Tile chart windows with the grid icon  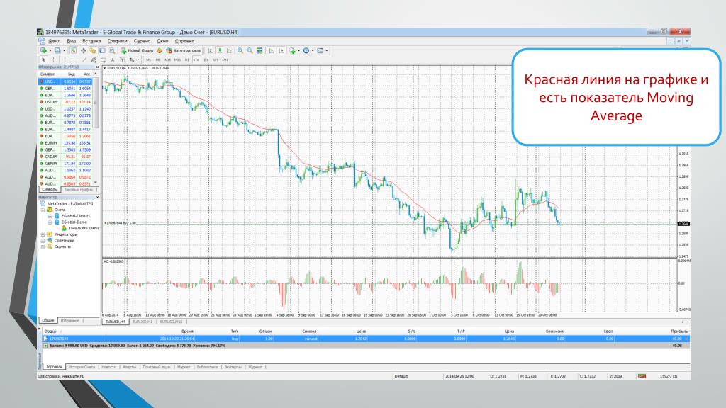(x=259, y=50)
